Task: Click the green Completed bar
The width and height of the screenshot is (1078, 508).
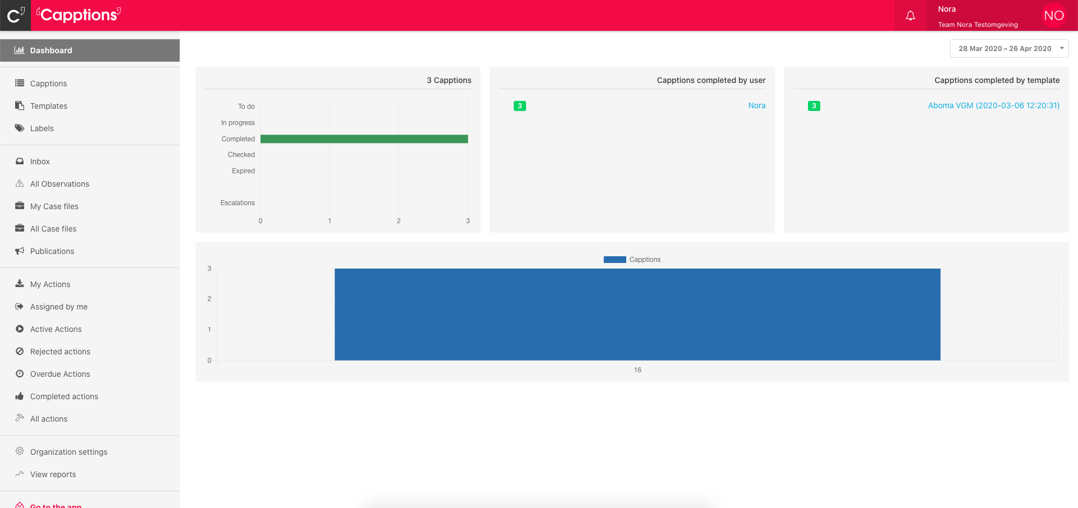Action: click(x=364, y=138)
